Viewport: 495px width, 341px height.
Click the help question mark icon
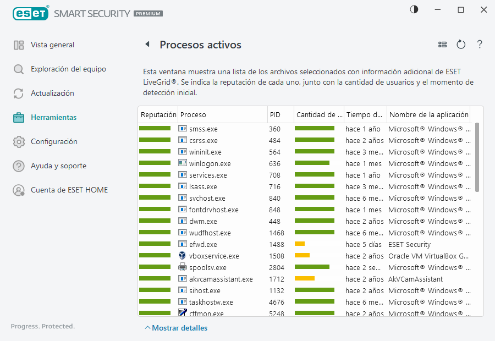tap(480, 45)
